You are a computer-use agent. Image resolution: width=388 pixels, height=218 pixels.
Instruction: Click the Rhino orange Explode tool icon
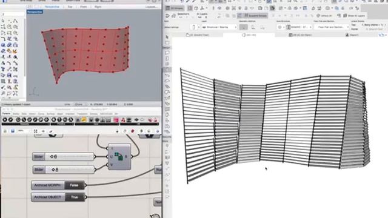pos(15,51)
